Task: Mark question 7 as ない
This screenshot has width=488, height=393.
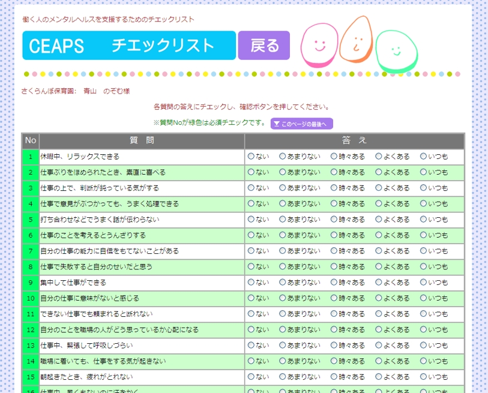Action: pyautogui.click(x=251, y=251)
